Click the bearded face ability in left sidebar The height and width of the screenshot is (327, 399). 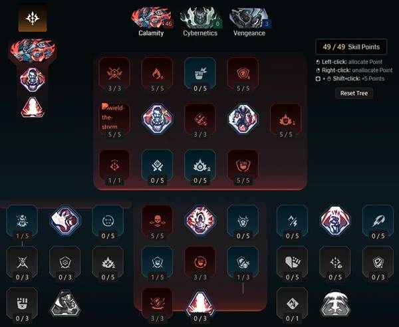[33, 80]
